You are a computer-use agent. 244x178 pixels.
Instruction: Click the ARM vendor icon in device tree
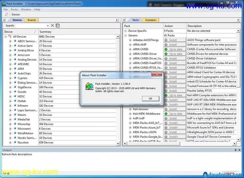[x=15, y=69]
